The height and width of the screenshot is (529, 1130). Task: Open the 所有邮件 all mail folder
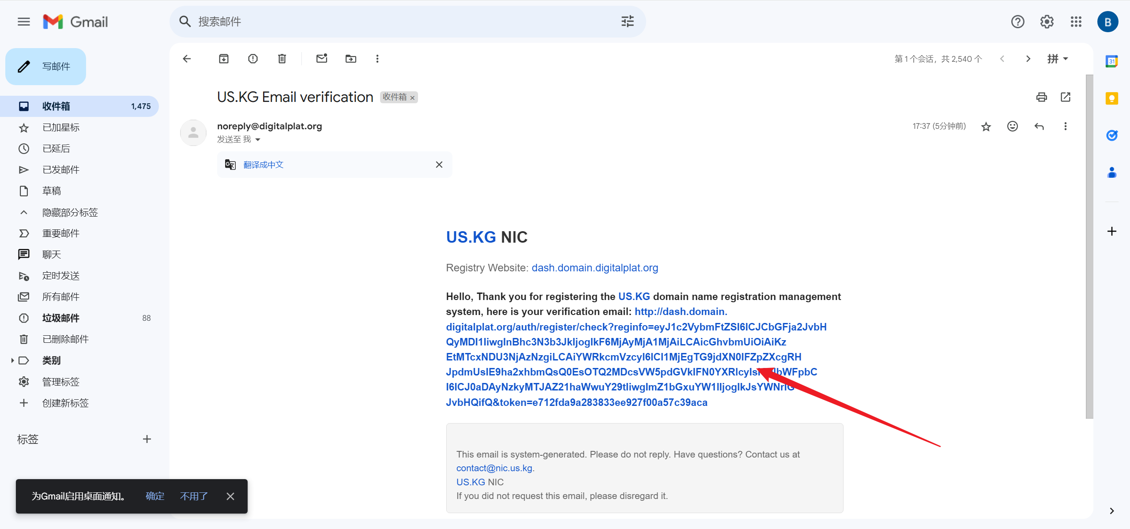[79, 297]
